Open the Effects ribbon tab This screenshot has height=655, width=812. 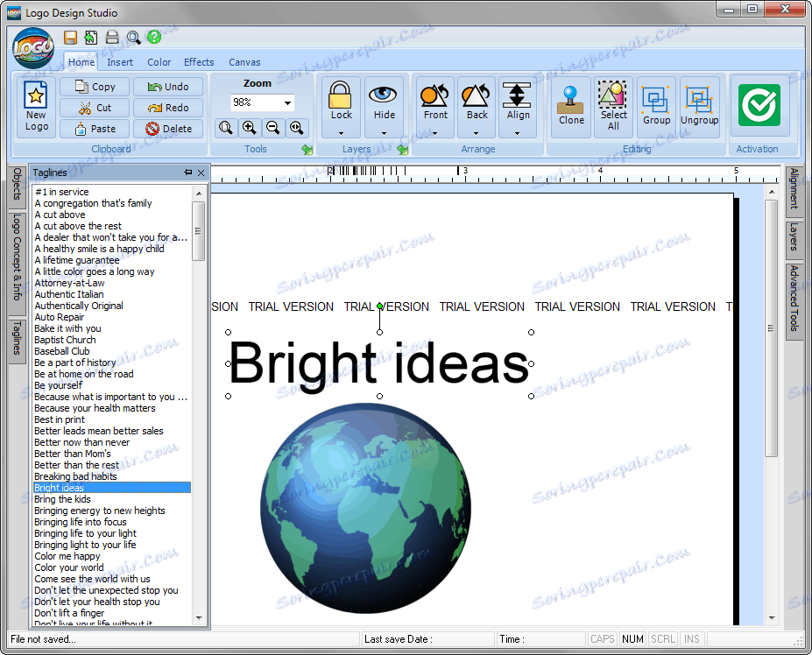[x=199, y=62]
